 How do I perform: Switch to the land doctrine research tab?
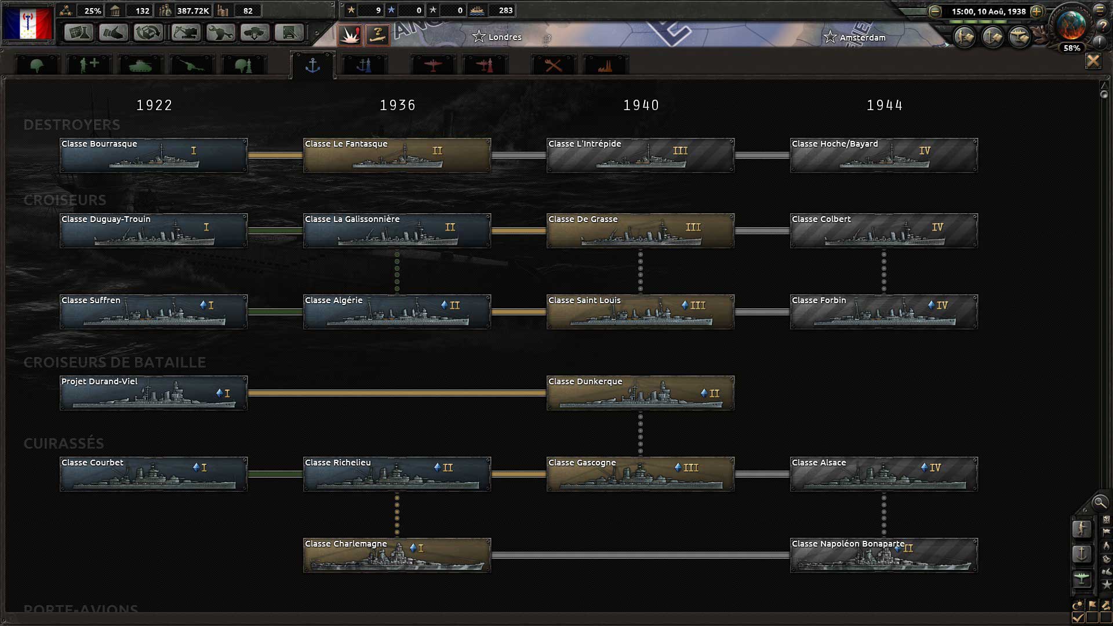[243, 65]
